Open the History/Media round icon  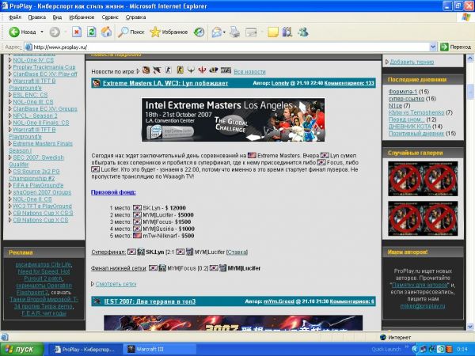click(x=199, y=32)
